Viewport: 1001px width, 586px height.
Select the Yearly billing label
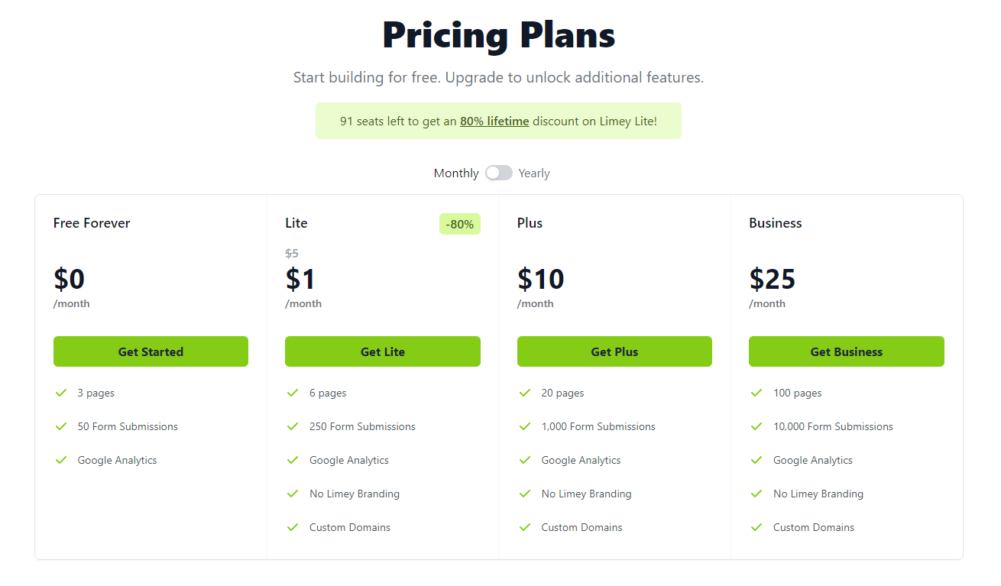point(534,173)
